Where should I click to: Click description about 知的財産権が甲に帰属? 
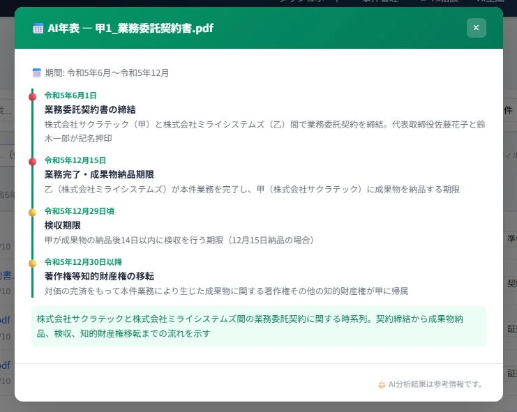click(x=226, y=291)
